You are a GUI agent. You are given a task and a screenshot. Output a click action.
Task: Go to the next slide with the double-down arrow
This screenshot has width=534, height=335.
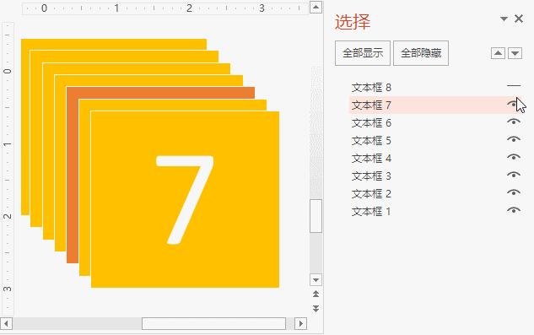pyautogui.click(x=316, y=308)
